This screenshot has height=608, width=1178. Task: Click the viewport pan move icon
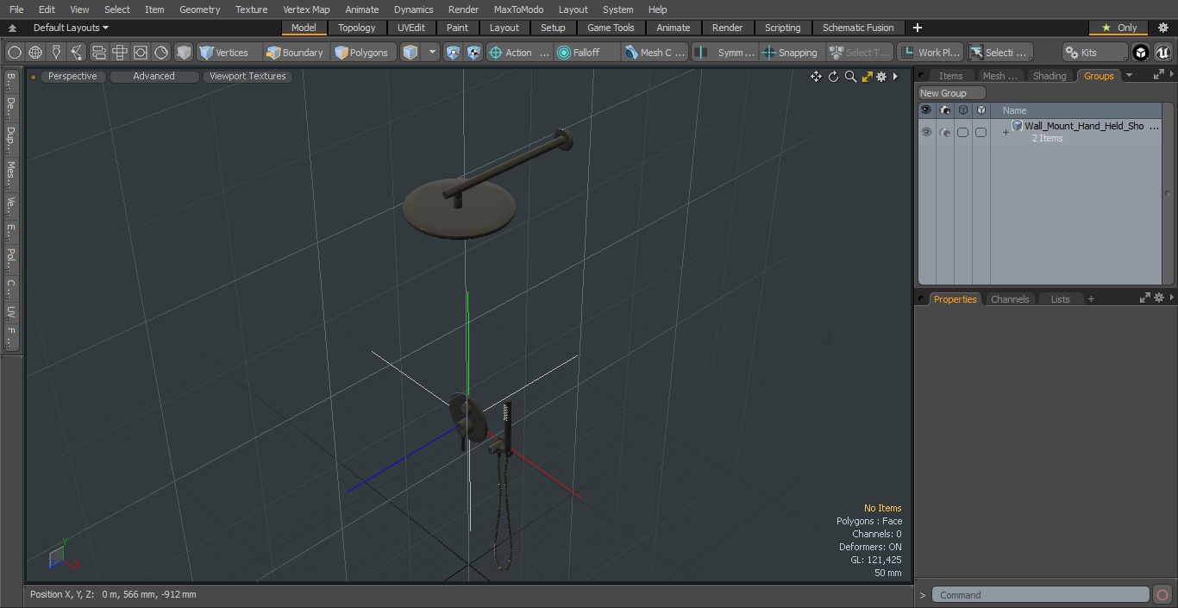pyautogui.click(x=816, y=77)
